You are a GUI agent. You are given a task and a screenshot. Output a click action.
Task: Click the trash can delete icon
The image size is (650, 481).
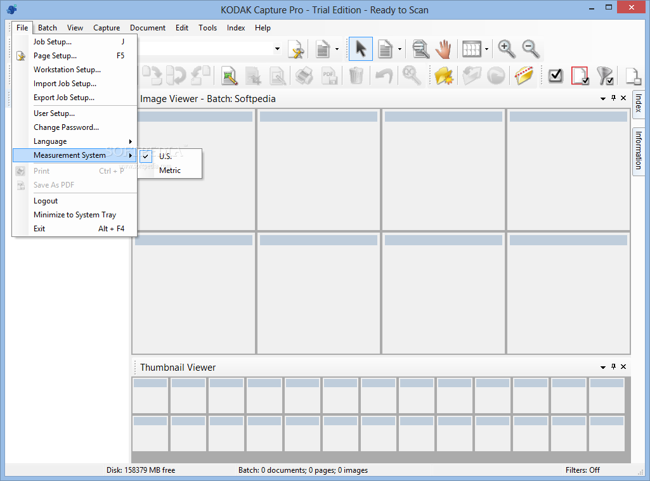356,76
